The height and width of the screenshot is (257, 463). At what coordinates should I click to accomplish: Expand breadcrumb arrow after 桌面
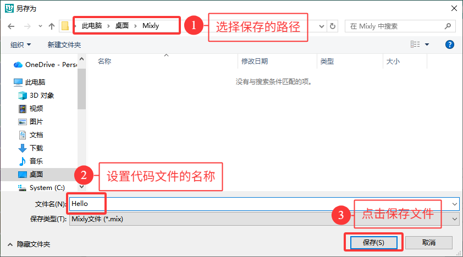pos(135,26)
